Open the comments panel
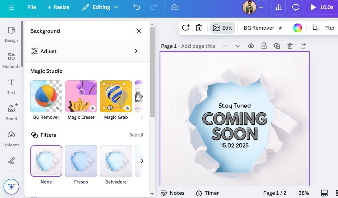Screen dimensions: 338x198 coord(296,7)
